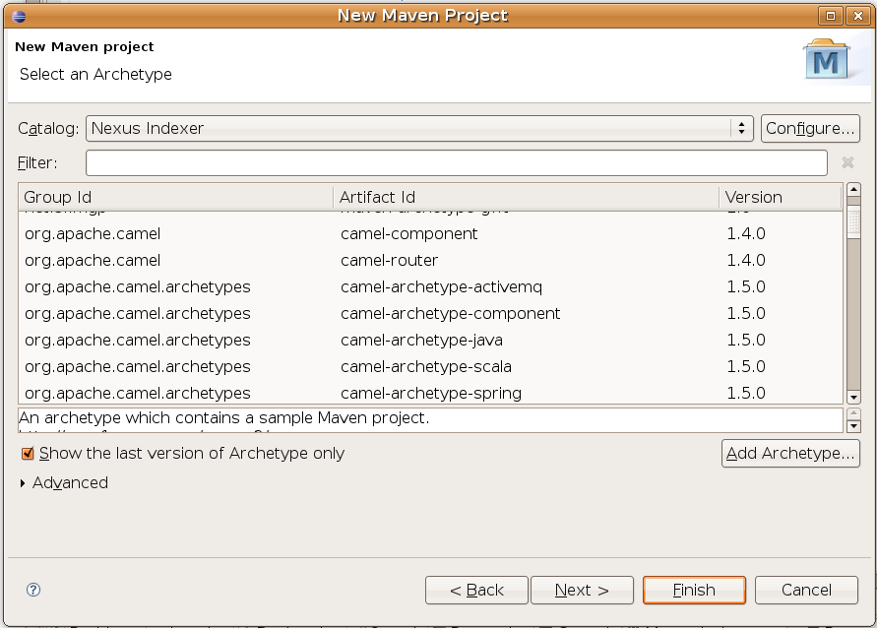Click the Finish button
This screenshot has height=628, width=877.
694,590
